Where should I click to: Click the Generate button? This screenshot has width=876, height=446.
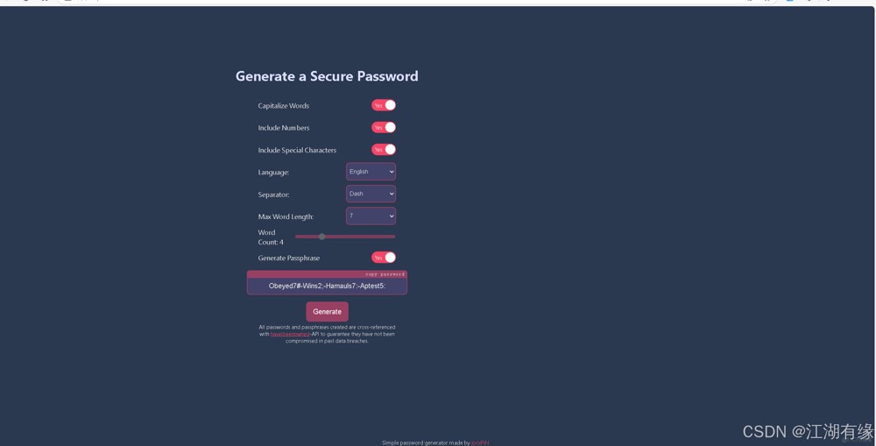(327, 311)
